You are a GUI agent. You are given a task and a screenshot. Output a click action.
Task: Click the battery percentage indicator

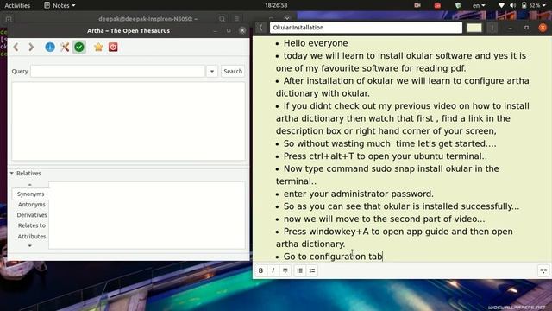pos(534,5)
